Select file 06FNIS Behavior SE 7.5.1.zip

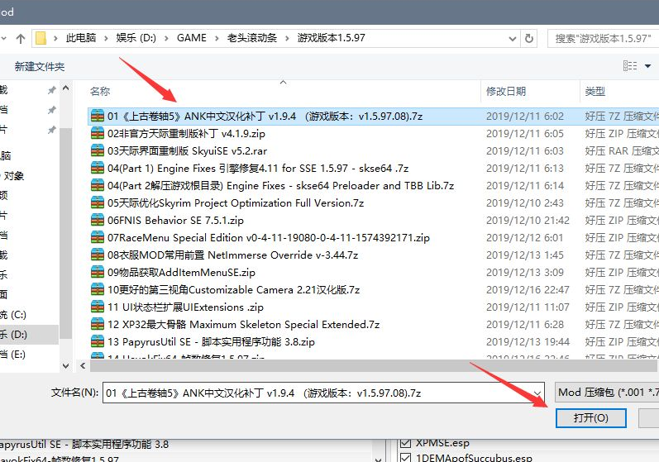point(175,220)
